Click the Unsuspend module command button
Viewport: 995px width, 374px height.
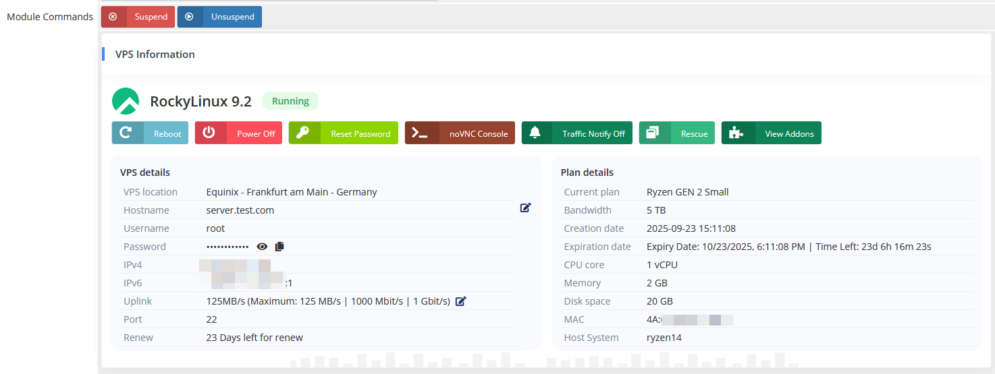(x=219, y=17)
